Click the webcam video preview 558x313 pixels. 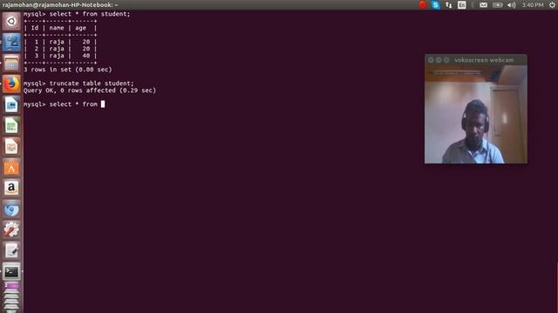click(x=476, y=114)
